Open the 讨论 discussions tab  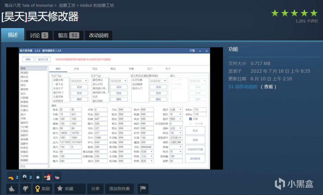point(39,35)
